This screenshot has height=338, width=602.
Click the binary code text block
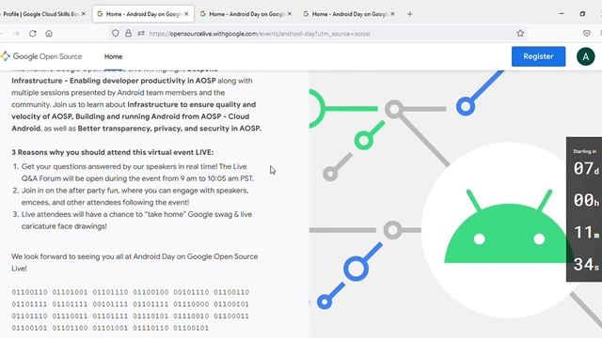(131, 310)
